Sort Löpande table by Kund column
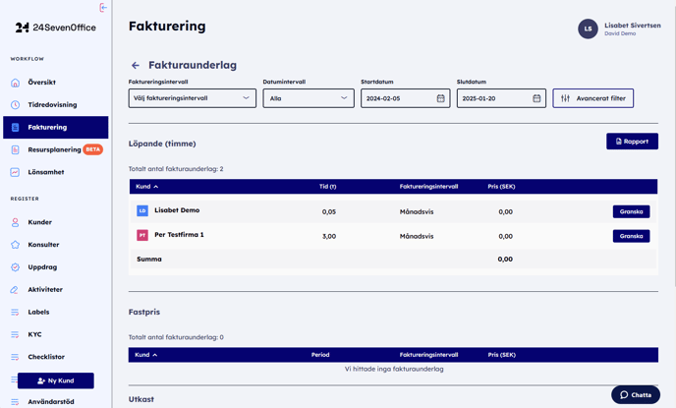Viewport: 676px width, 408px height. [x=146, y=187]
